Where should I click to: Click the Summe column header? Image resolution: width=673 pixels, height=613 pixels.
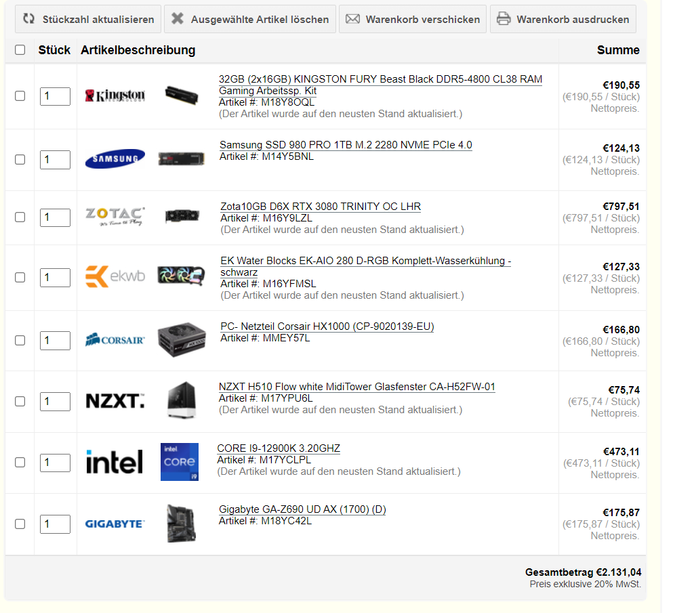click(618, 49)
